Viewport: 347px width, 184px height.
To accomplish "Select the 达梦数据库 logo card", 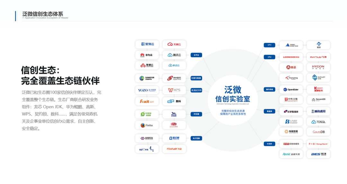I will click(291, 111).
